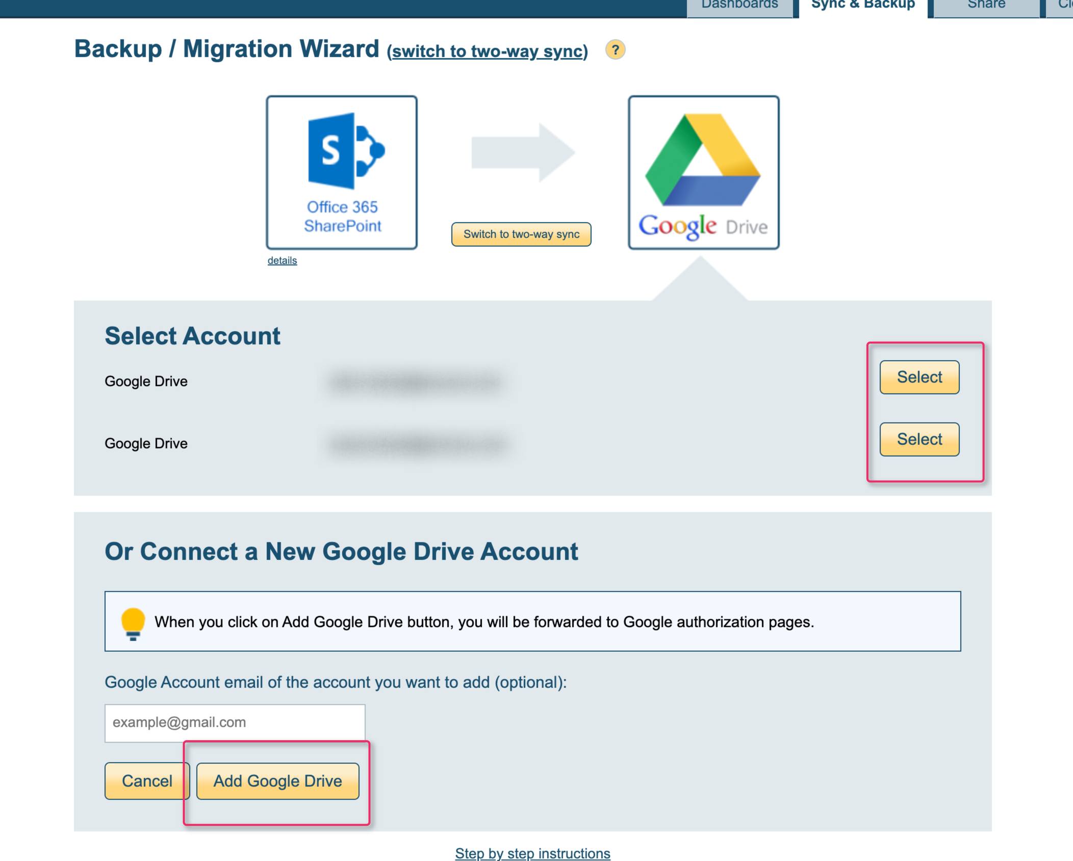The height and width of the screenshot is (861, 1073).
Task: Click the Backup / Migration Wizard title
Action: [226, 49]
